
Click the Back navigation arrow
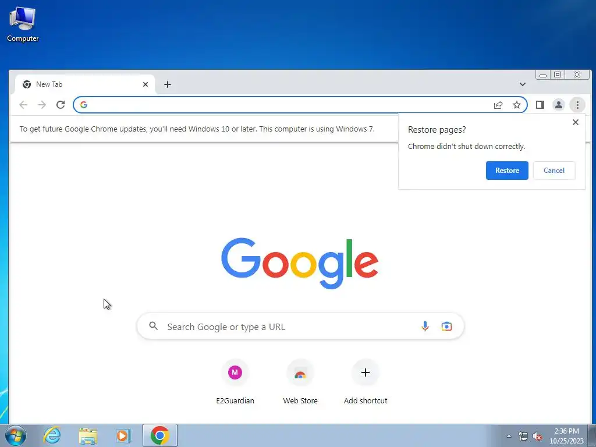pyautogui.click(x=23, y=105)
